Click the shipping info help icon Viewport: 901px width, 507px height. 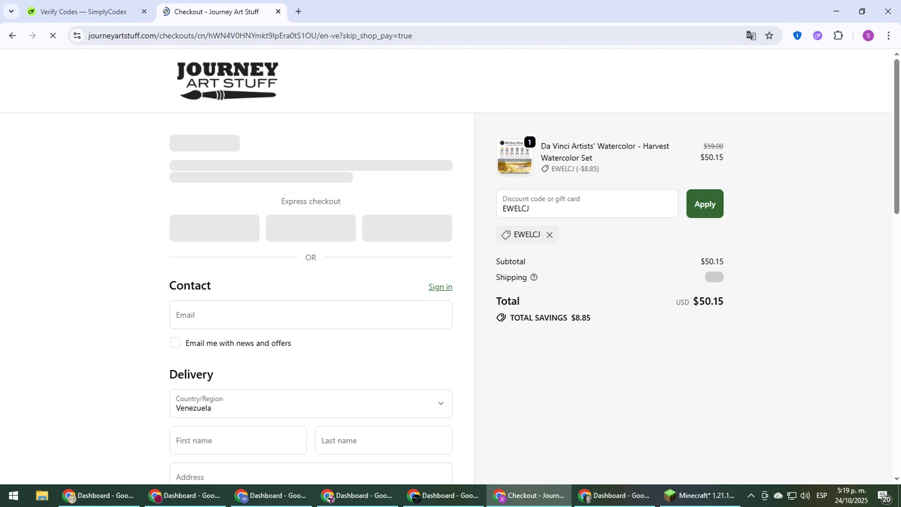click(534, 278)
